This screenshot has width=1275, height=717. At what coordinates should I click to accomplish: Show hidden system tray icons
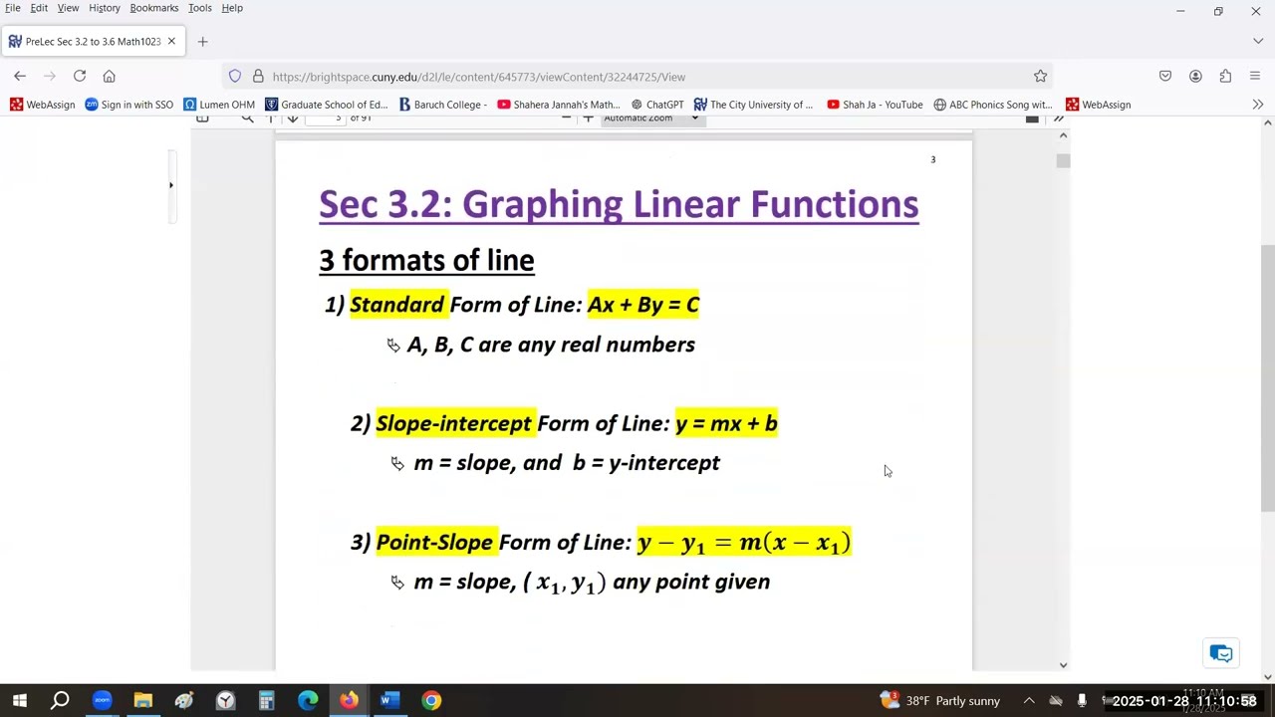[x=1029, y=700]
